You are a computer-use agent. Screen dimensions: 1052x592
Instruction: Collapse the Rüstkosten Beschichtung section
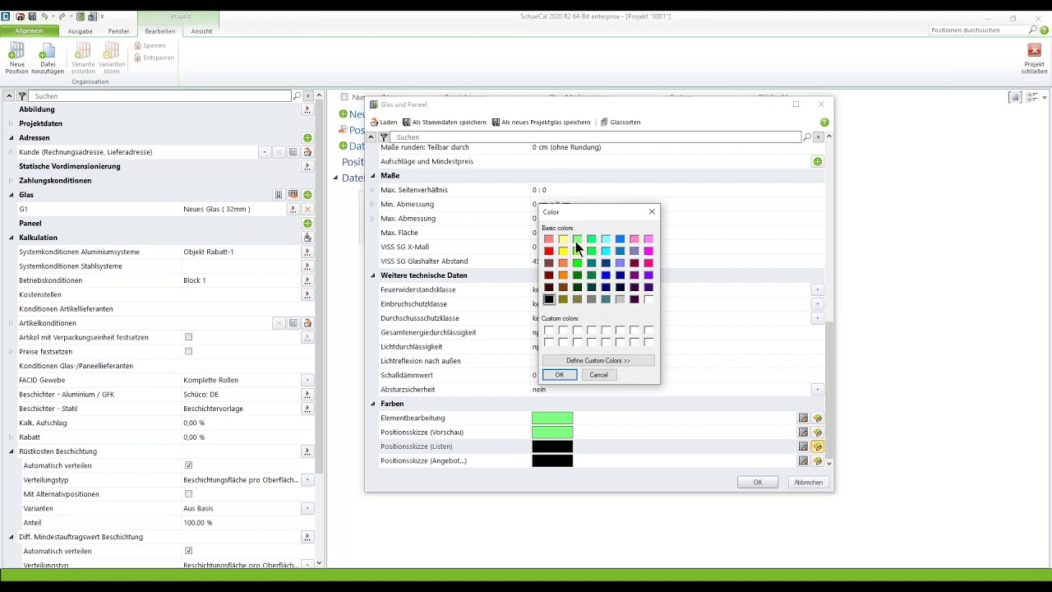[11, 451]
